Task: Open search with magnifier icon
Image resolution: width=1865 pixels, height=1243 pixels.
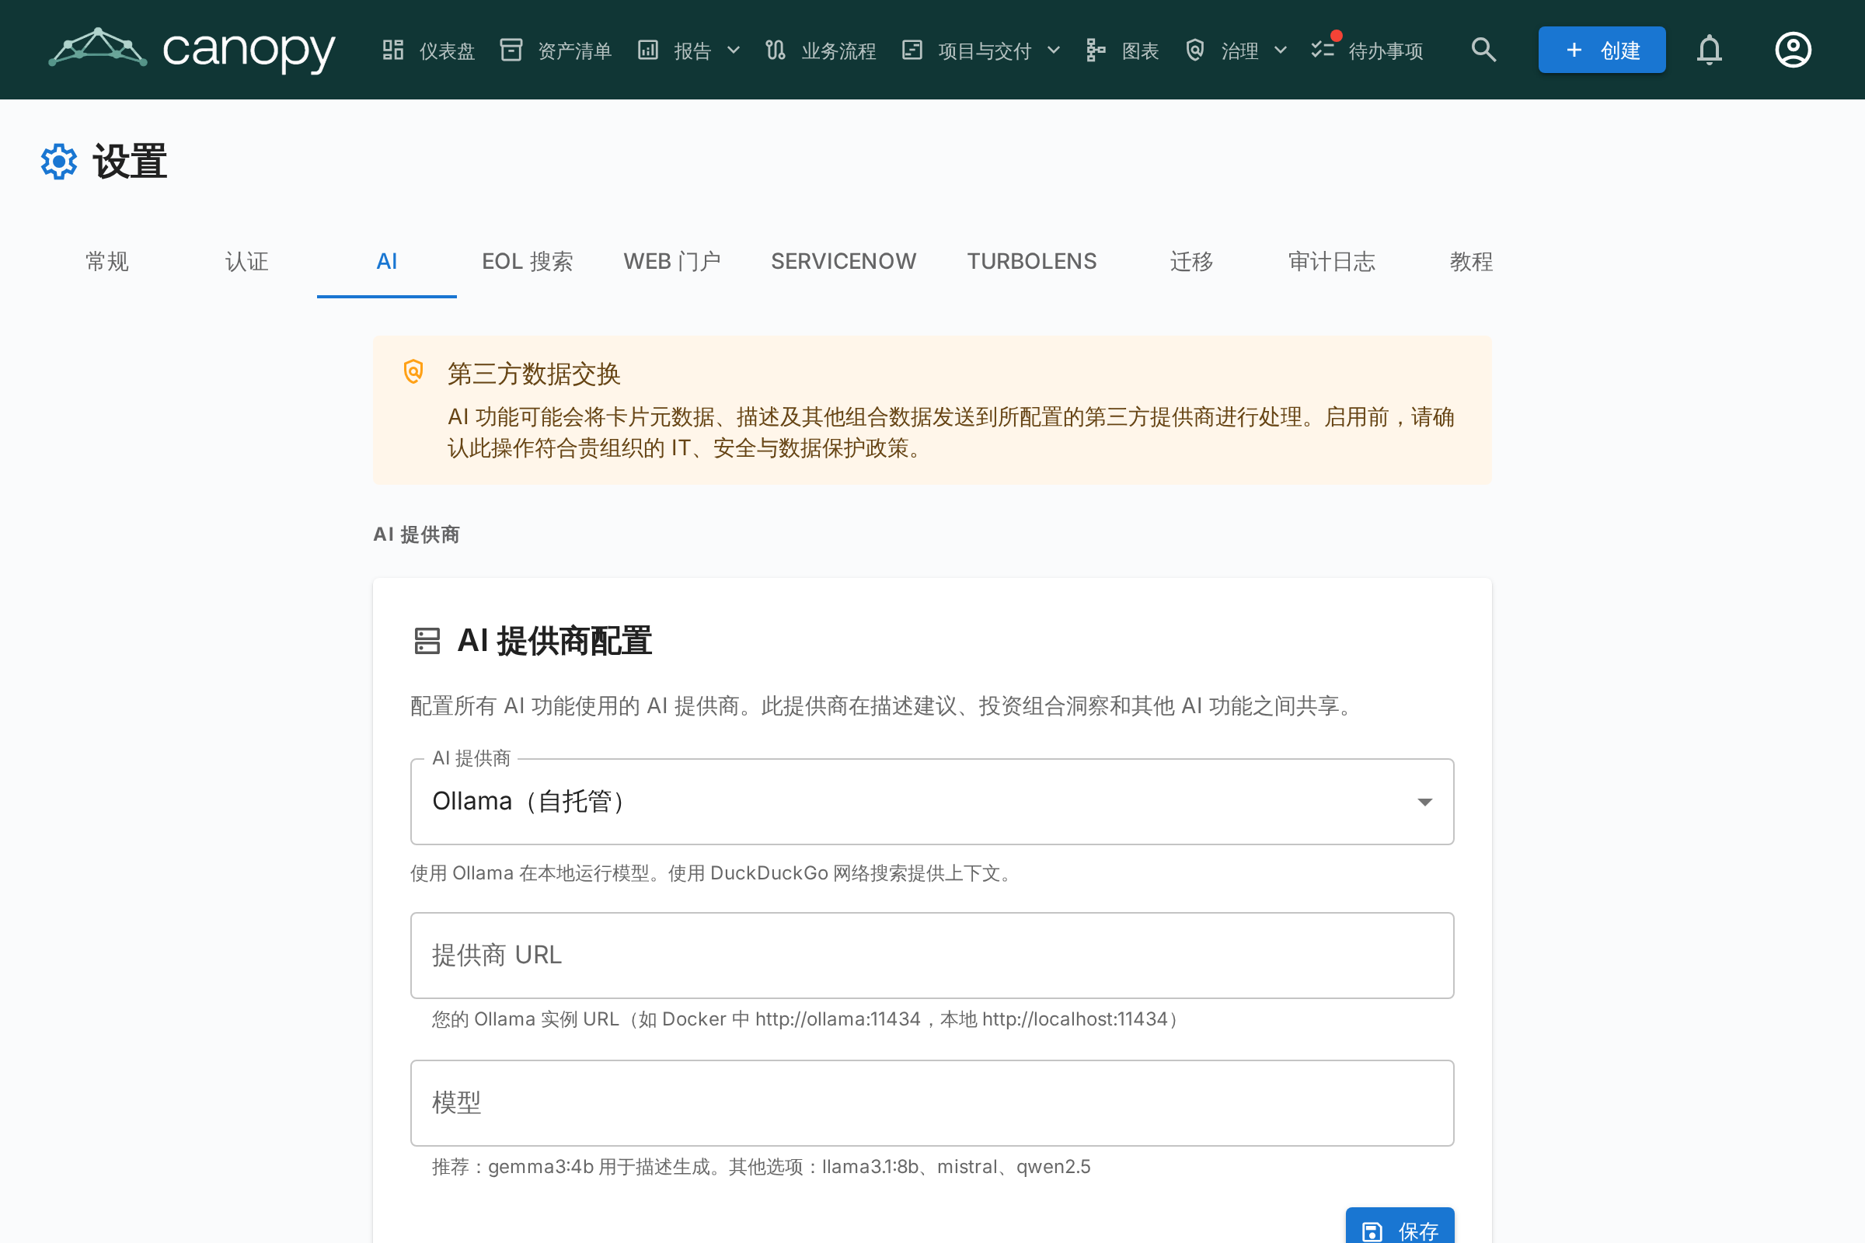Action: (1483, 50)
